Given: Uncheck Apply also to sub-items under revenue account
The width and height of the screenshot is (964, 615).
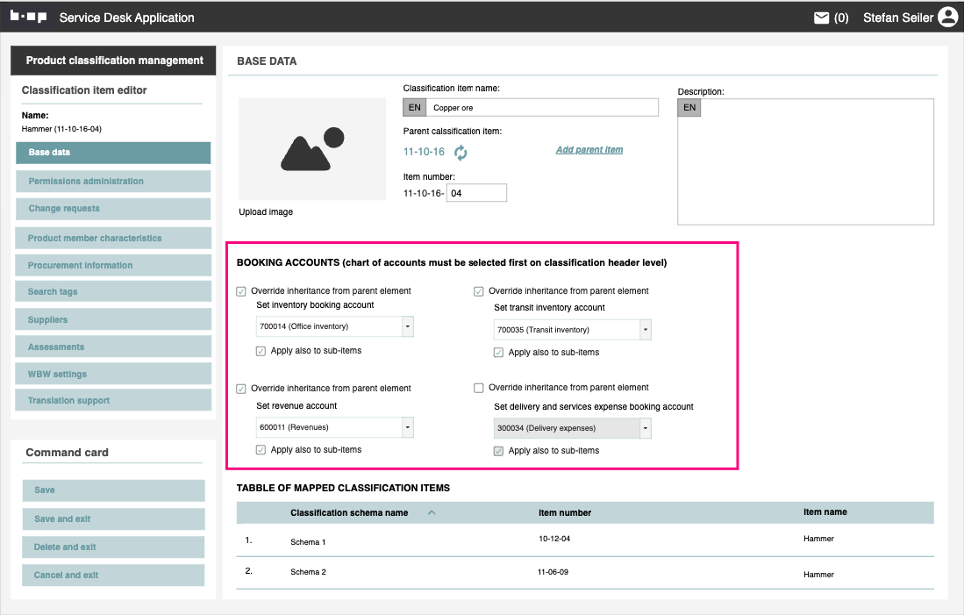Looking at the screenshot, I should pos(261,450).
